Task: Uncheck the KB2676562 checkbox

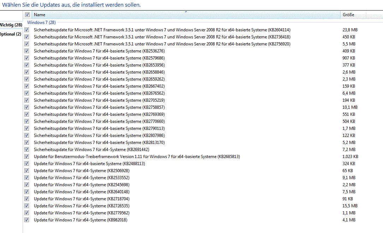Action: 27,93
